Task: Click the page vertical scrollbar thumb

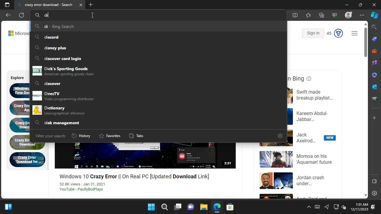Action: [366, 42]
